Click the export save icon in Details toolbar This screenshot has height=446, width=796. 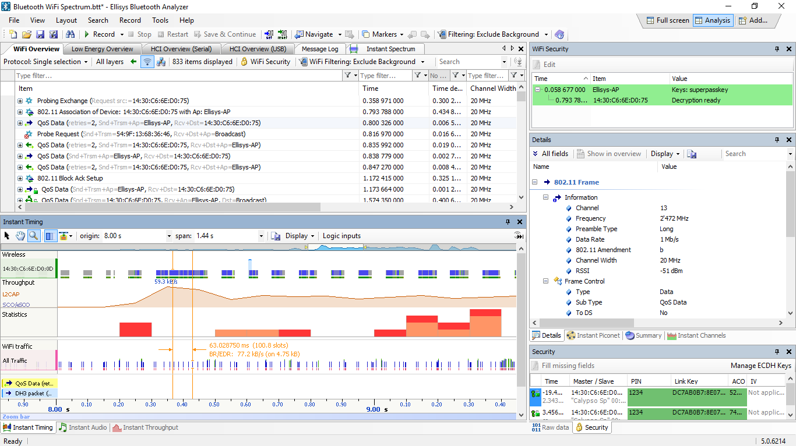[x=692, y=154]
